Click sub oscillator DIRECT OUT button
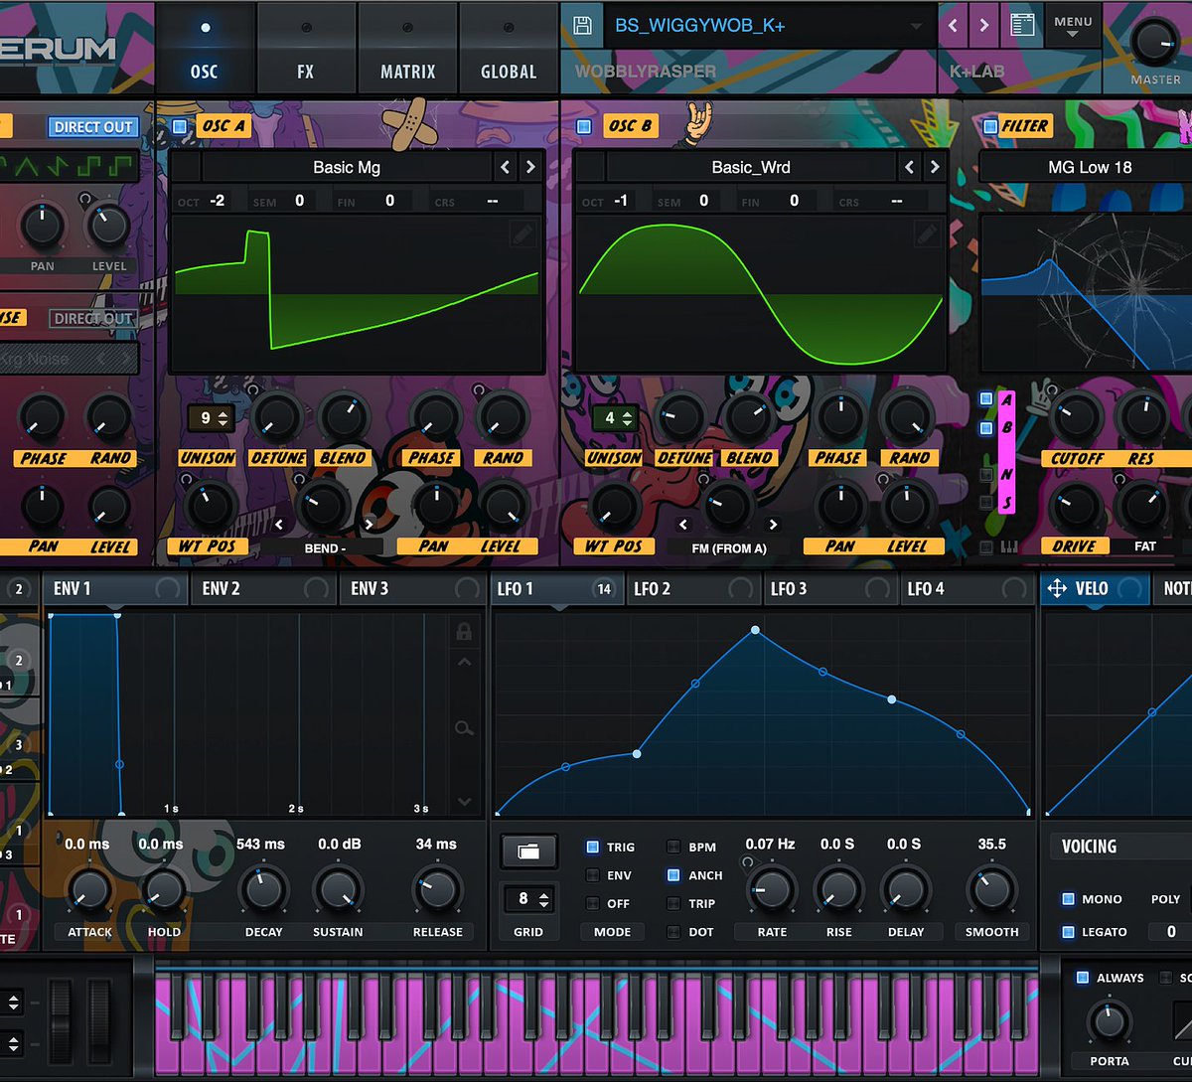Viewport: 1192px width, 1082px height. pos(92,127)
